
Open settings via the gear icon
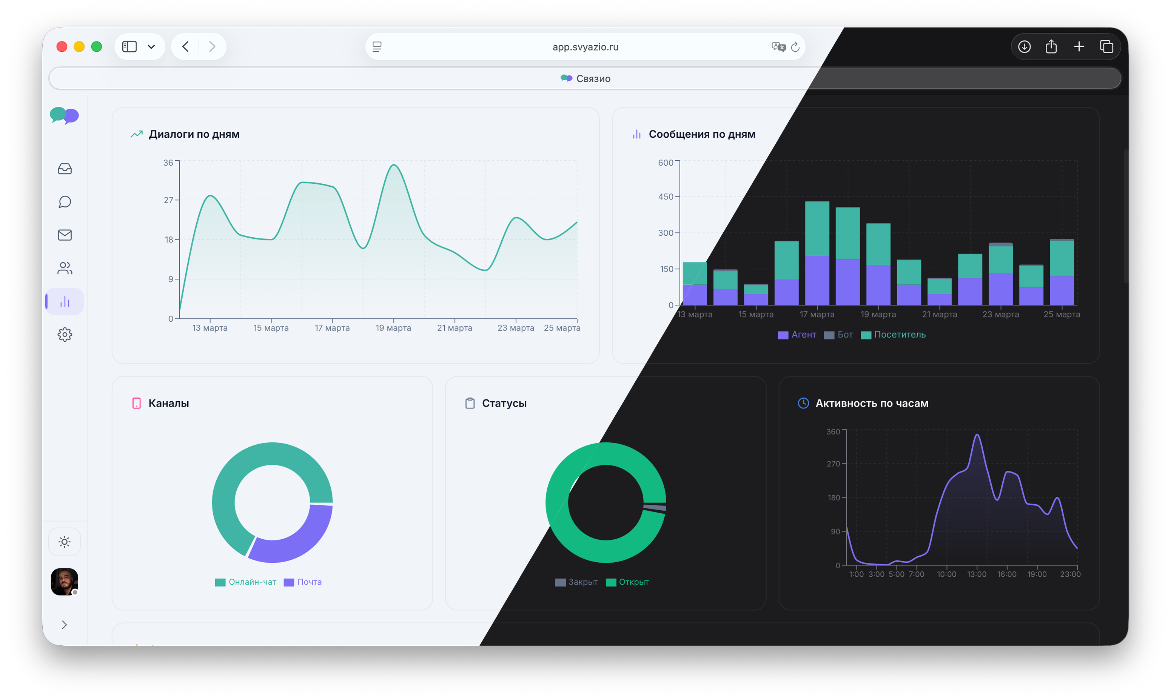[x=65, y=334]
